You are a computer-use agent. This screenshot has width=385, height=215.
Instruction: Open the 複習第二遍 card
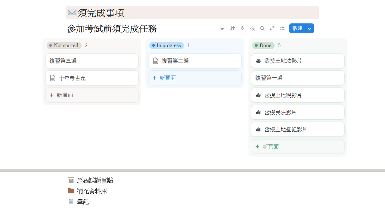point(195,61)
